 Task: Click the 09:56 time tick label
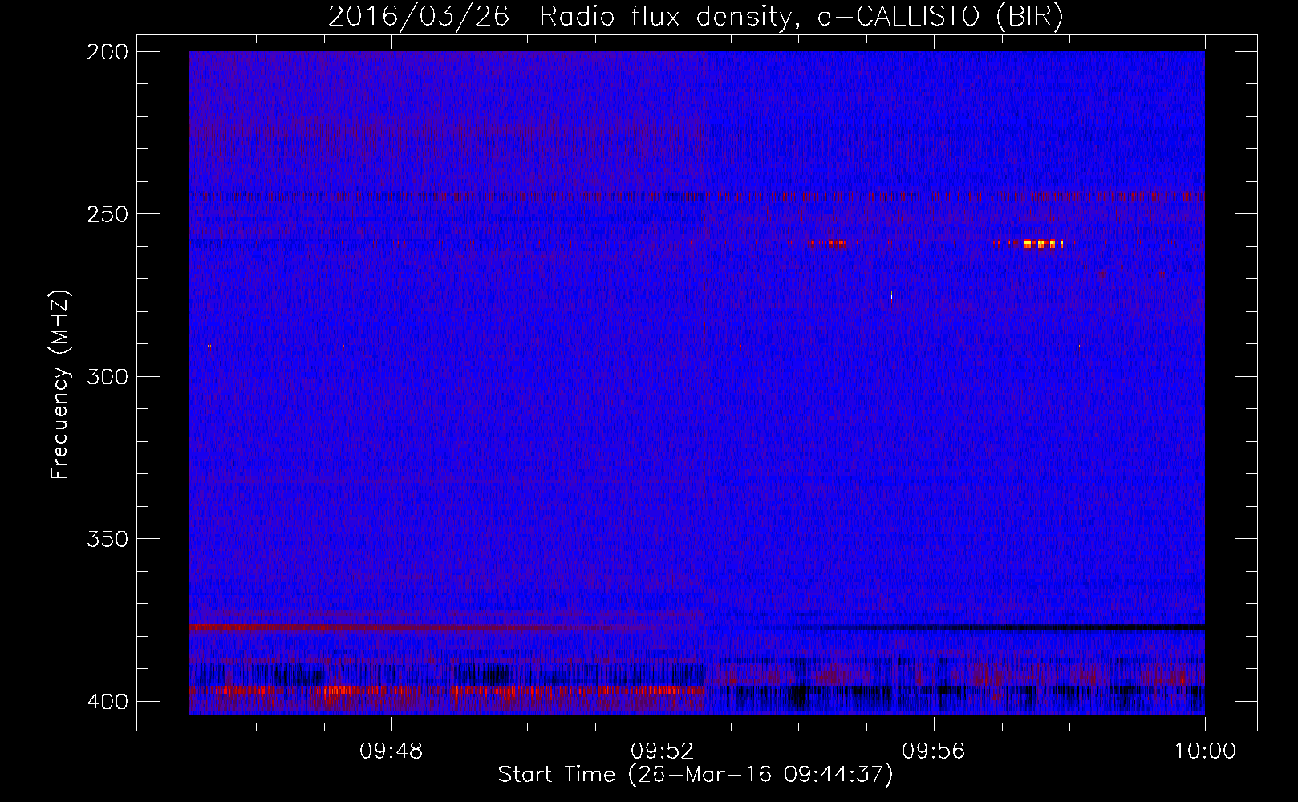(x=933, y=751)
